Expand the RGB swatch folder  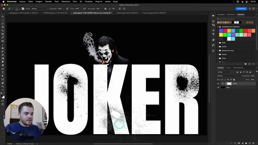tap(218, 43)
